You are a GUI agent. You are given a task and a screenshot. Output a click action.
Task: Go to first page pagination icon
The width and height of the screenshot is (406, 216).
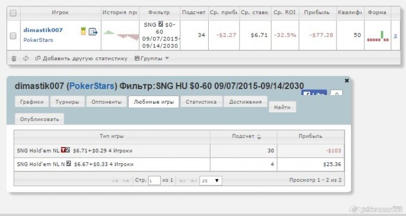click(x=115, y=181)
